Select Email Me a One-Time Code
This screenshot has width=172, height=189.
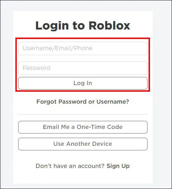pos(83,127)
